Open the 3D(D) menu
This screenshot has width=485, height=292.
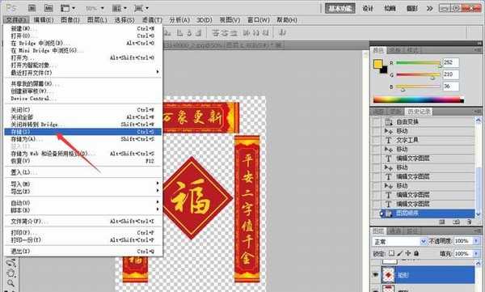tap(205, 20)
